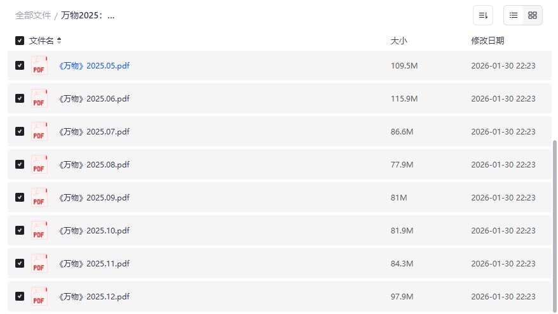558x314 pixels.
Task: Uncheck the 《万物》2025.06.pdf checkbox
Action: coord(20,98)
